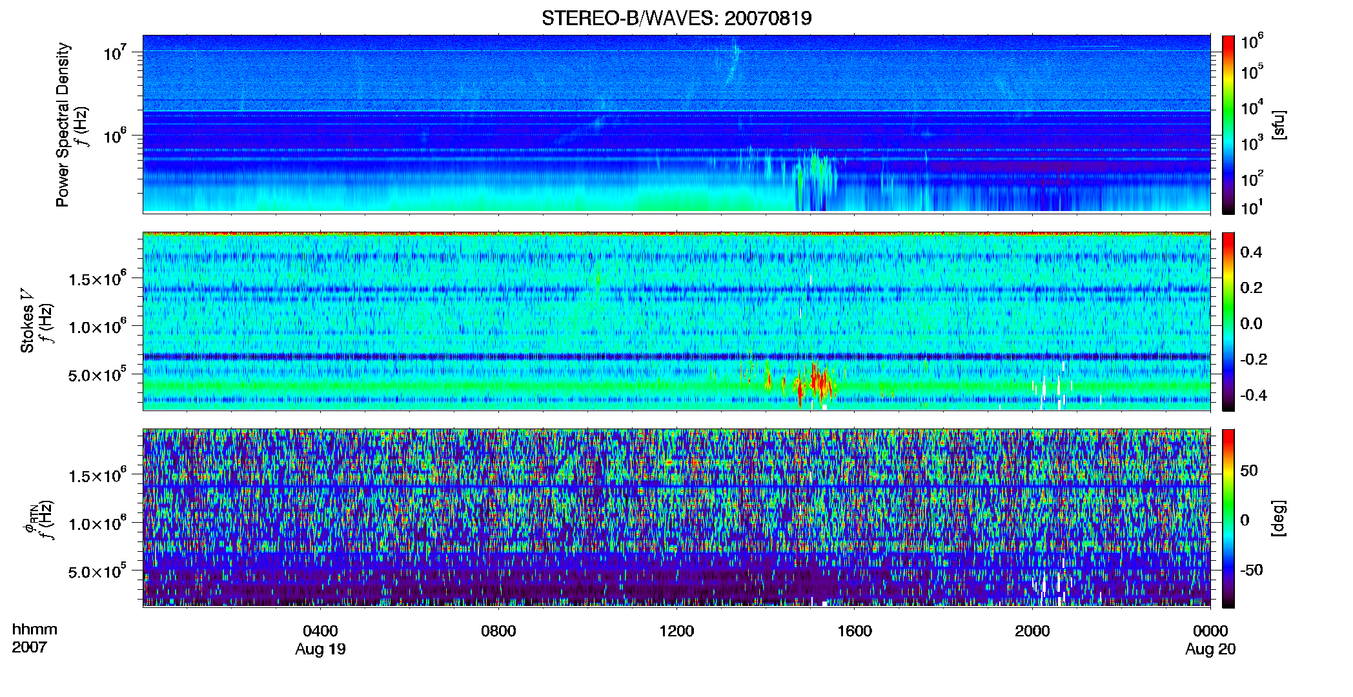
Task: Click the 0.4 label on Stokes colorbar
Action: (x=1251, y=252)
